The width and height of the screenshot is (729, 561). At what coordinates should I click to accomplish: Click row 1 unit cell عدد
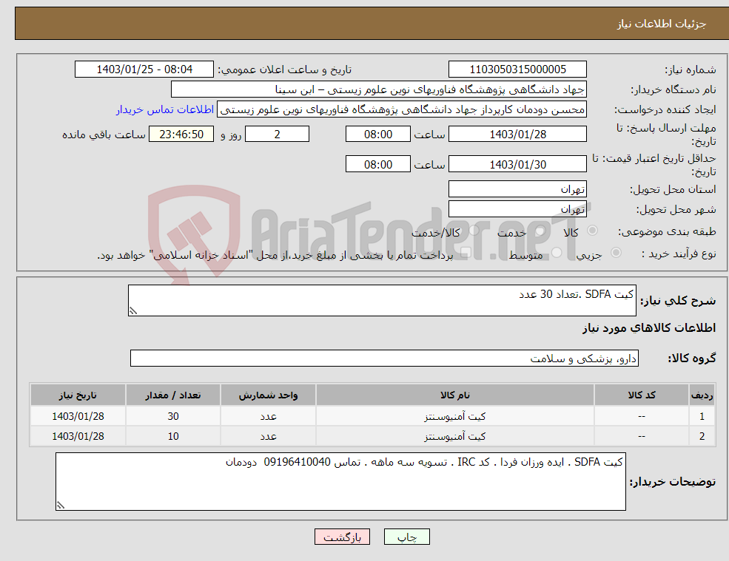click(268, 417)
